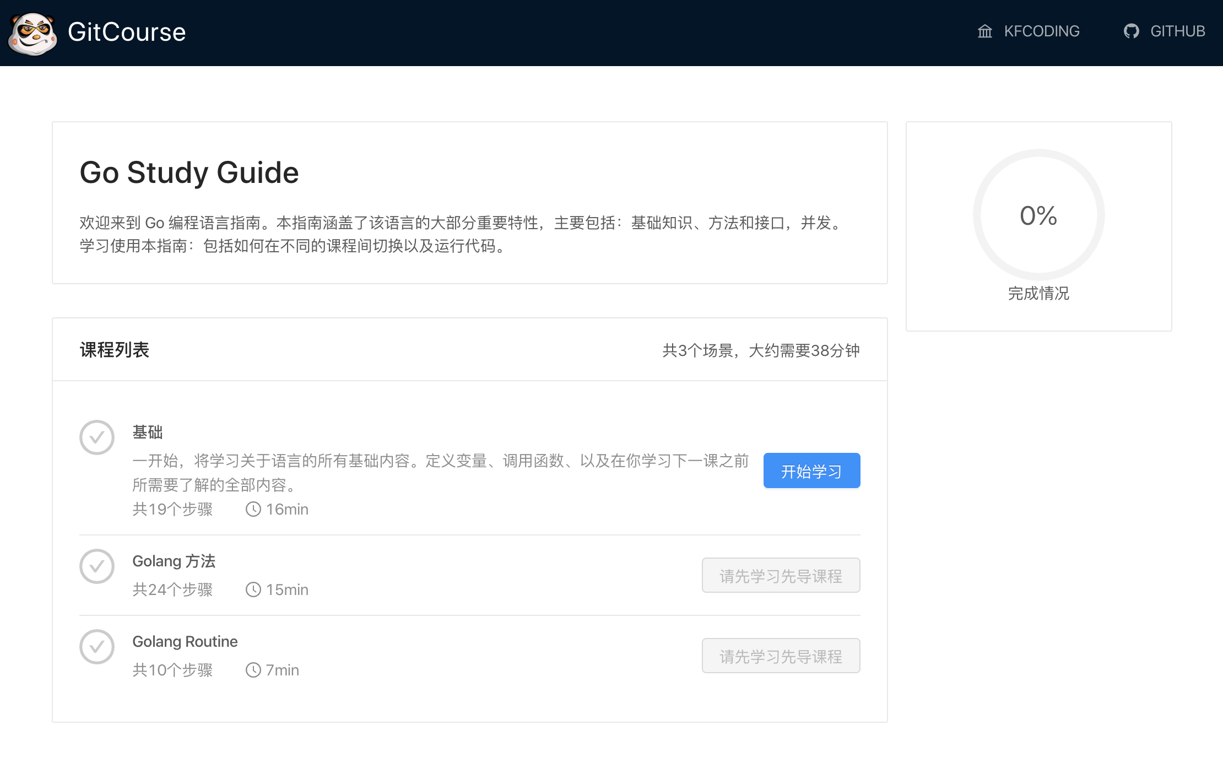Image resolution: width=1223 pixels, height=779 pixels.
Task: Click the 基础 course description paragraph
Action: 441,473
